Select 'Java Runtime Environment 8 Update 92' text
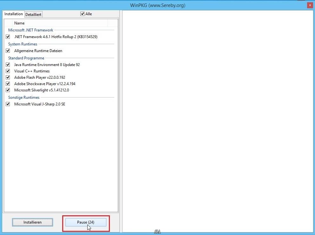315x235 pixels. [47, 65]
